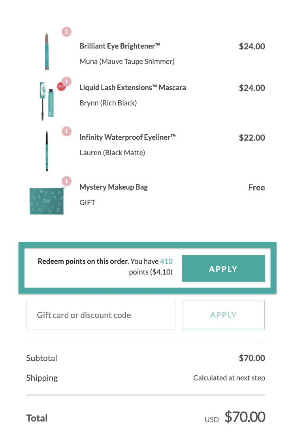Click the Mystery Makeup Bag thumbnail
The width and height of the screenshot is (290, 444).
click(x=47, y=201)
